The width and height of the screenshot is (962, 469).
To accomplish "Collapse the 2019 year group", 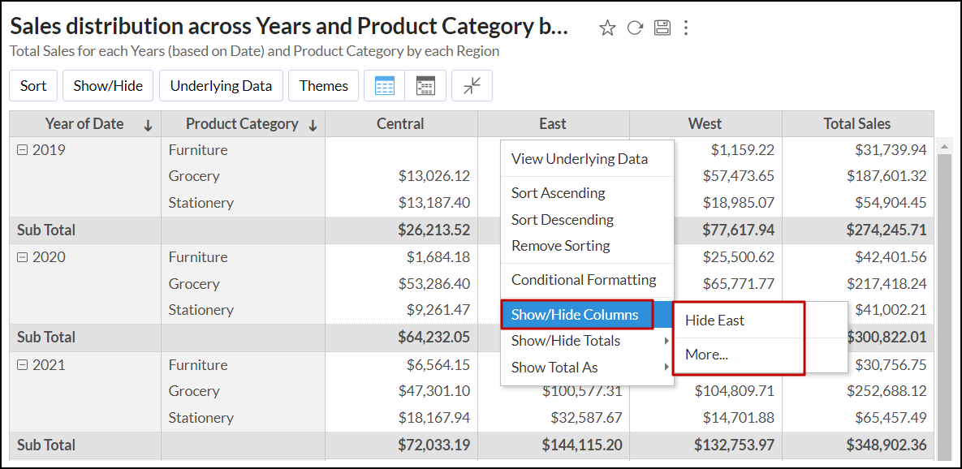I will click(x=23, y=150).
